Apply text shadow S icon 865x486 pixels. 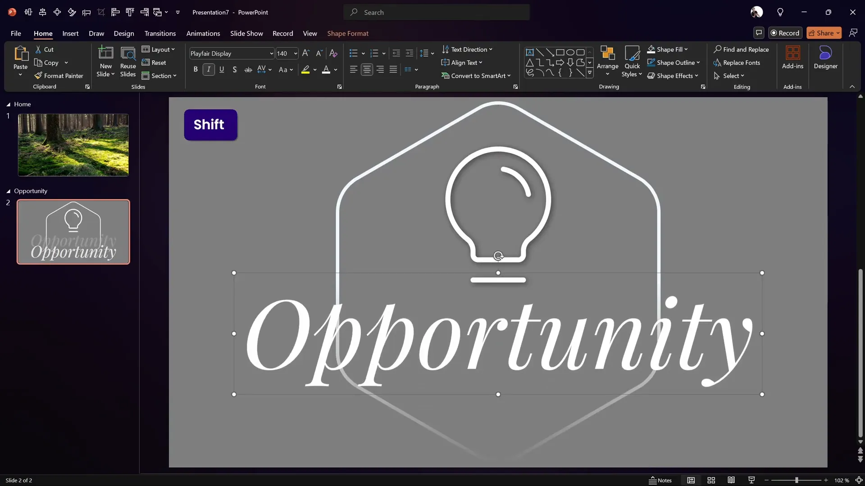click(235, 69)
